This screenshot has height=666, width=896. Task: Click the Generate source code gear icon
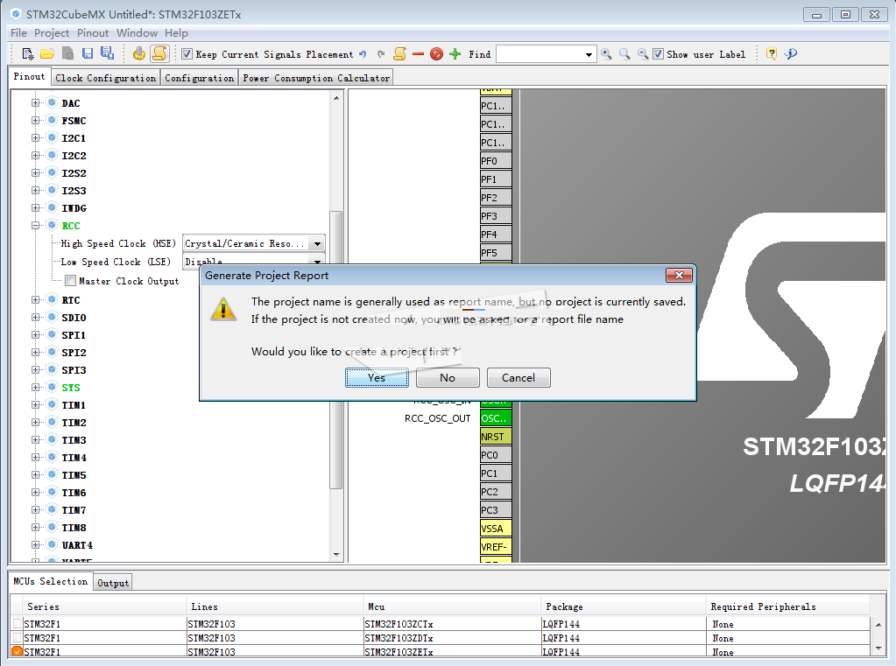[139, 53]
